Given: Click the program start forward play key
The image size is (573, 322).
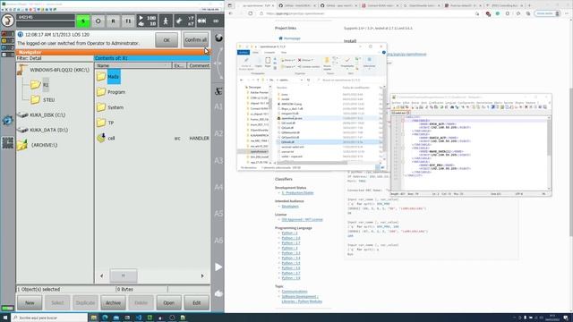Looking at the screenshot, I should pos(218,267).
